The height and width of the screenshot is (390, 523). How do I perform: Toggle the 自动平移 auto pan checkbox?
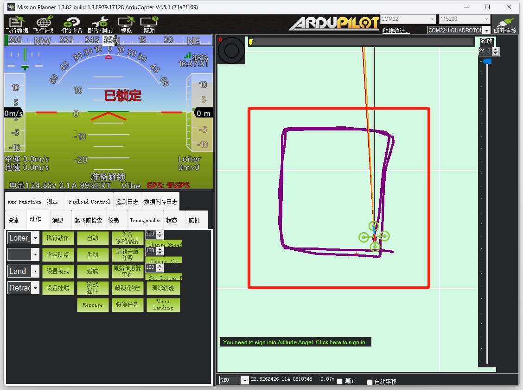coord(370,382)
